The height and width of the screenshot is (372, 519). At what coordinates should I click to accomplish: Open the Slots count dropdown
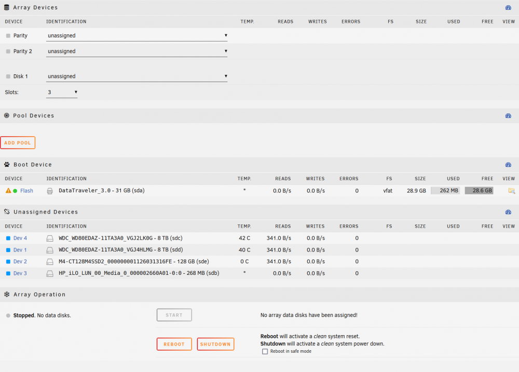click(x=62, y=92)
